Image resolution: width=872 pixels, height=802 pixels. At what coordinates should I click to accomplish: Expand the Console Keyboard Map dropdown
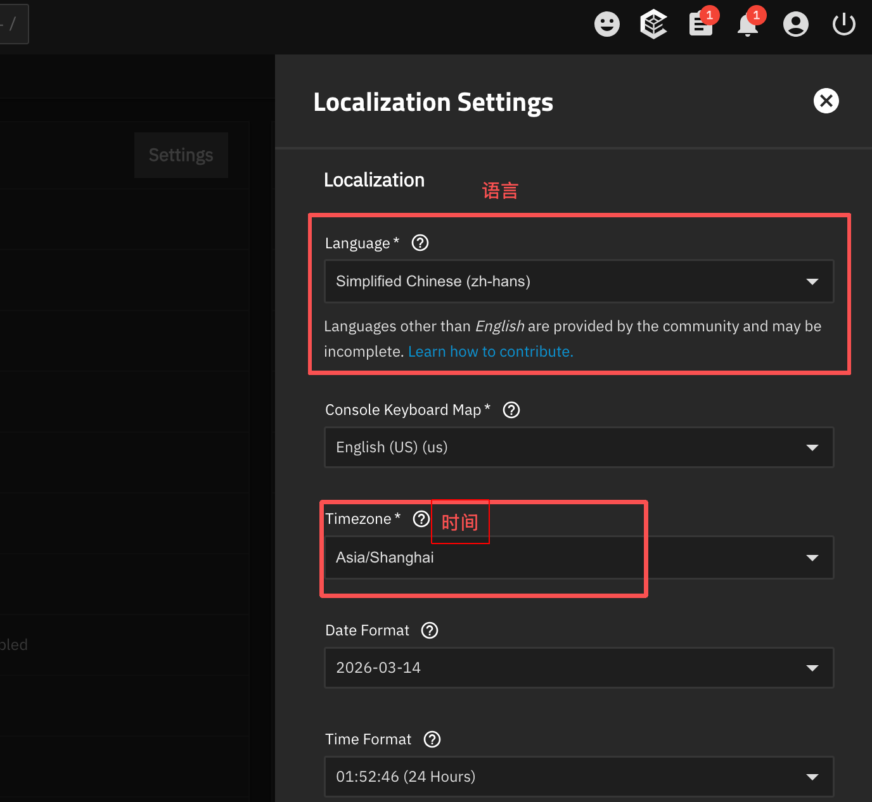click(x=579, y=447)
